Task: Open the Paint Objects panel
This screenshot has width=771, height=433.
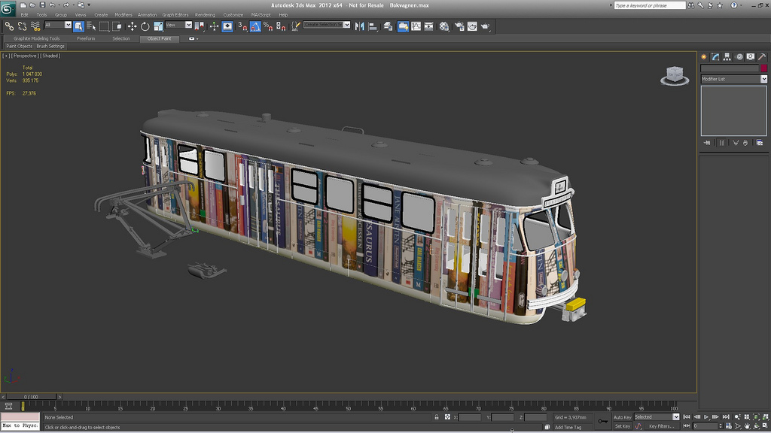Action: [x=19, y=46]
